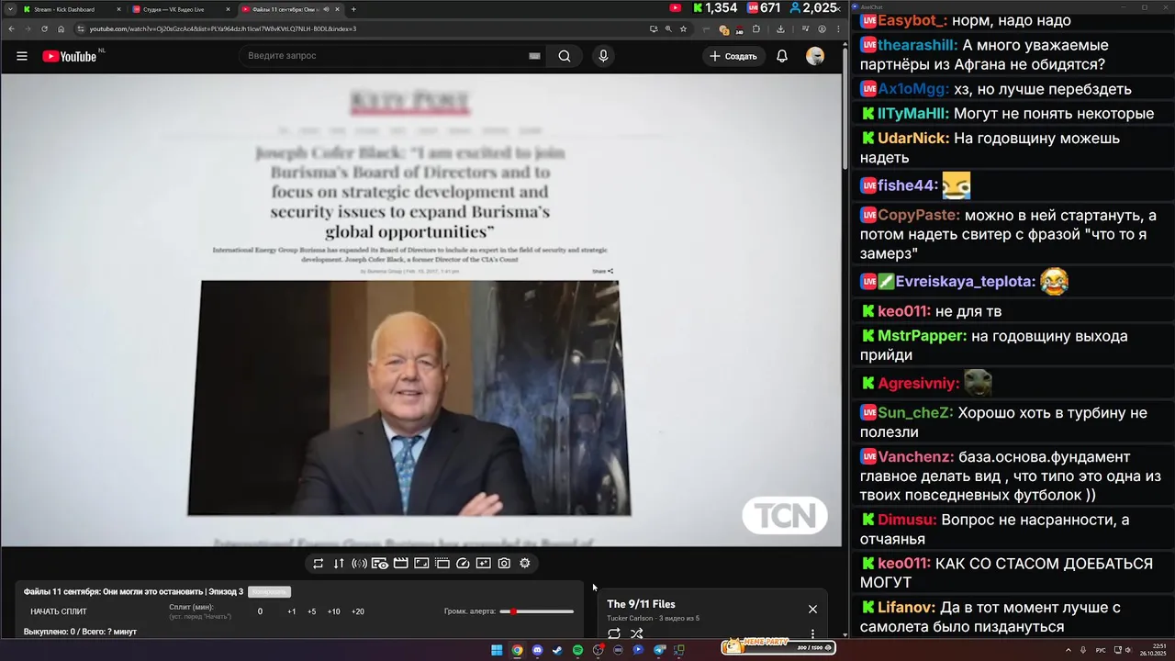Screen dimensions: 1175x661
Task: Close the VK Видео Live tab
Action: click(x=228, y=9)
